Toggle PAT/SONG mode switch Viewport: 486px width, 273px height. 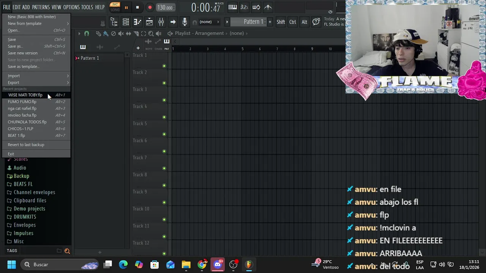(x=115, y=7)
